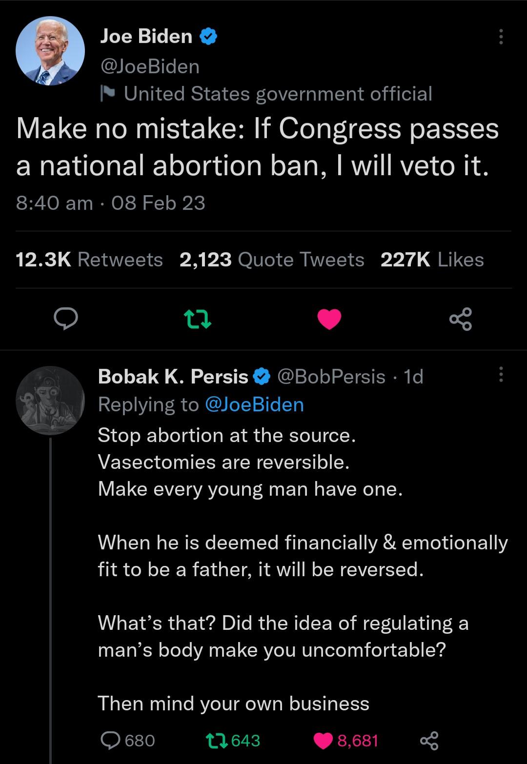527x764 pixels.
Task: Open the @BobPersis handle
Action: click(331, 376)
